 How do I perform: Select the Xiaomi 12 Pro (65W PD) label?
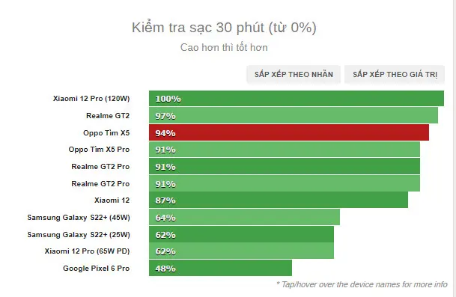87,251
